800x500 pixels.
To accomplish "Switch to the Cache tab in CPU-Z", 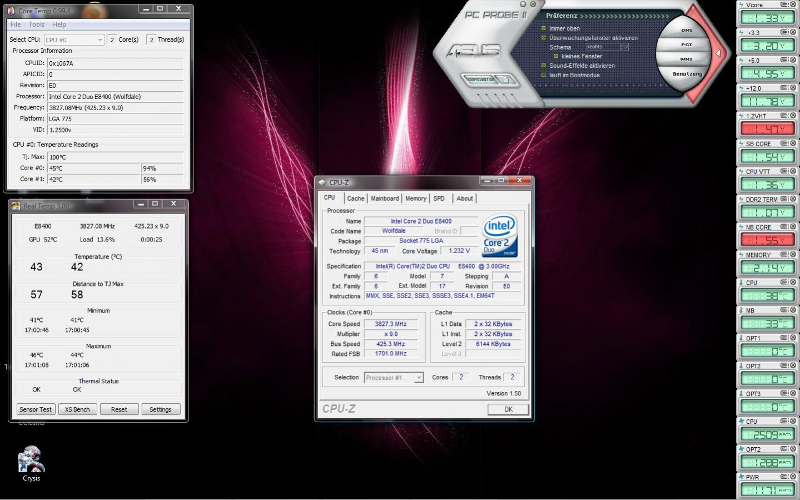I will pos(356,199).
